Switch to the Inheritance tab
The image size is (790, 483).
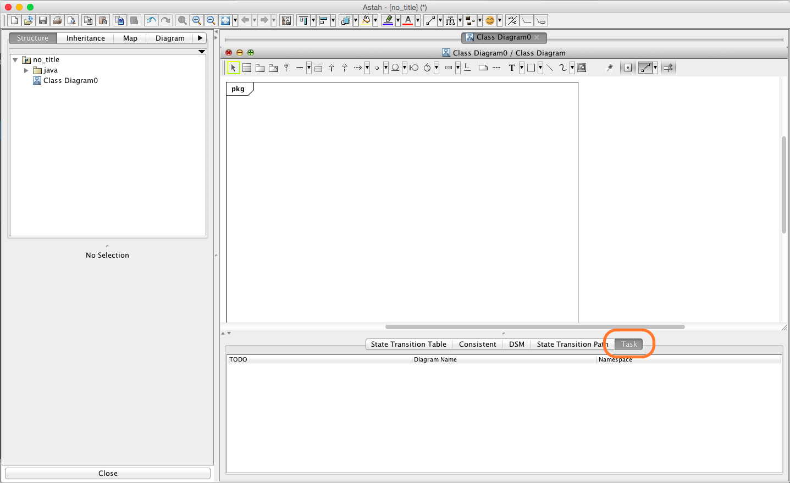point(85,38)
